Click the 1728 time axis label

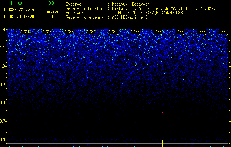[x=180, y=32]
